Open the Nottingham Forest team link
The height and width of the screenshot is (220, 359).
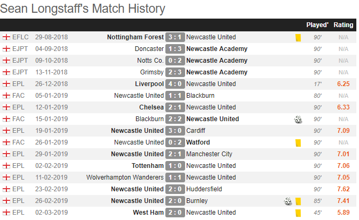tap(135, 37)
